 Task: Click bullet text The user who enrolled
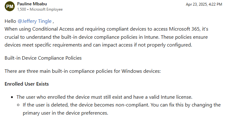pyautogui.click(x=104, y=97)
